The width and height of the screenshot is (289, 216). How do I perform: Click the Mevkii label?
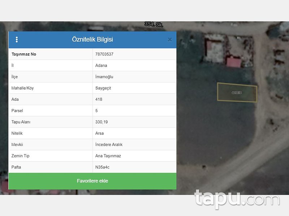pyautogui.click(x=17, y=145)
